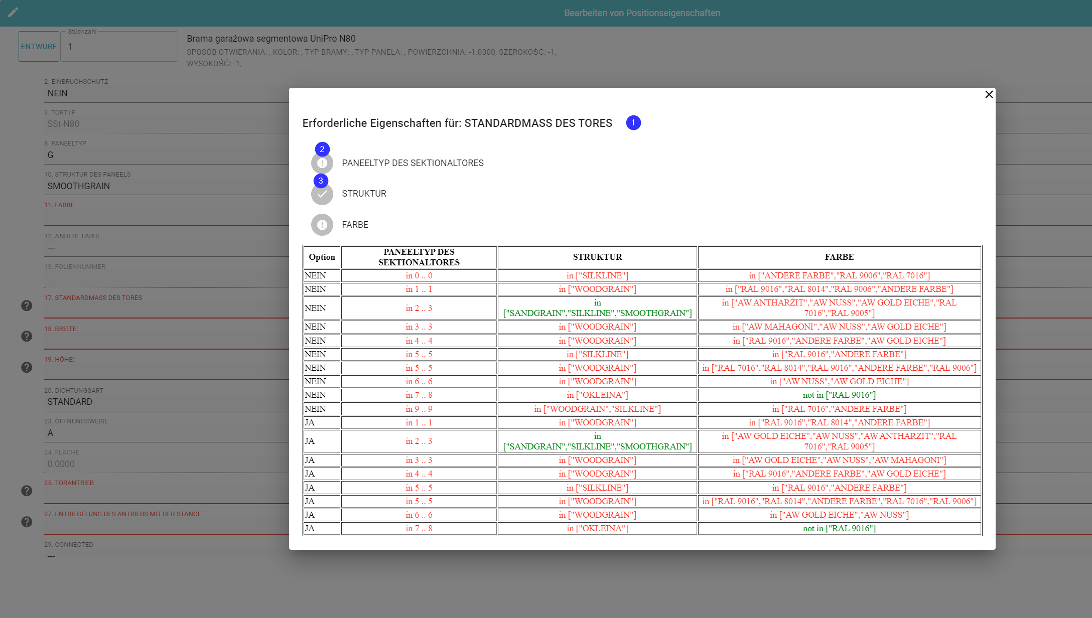Open help for Torantrieb field
1092x618 pixels.
point(27,491)
